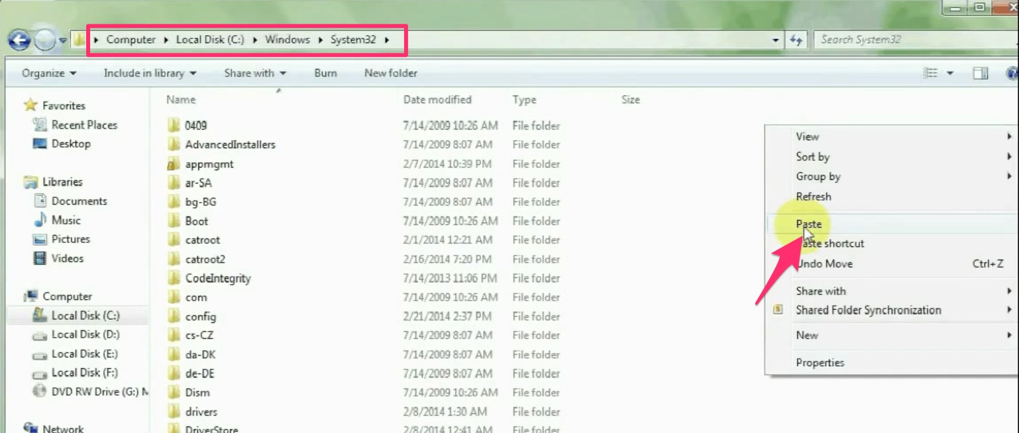
Task: Sort by the Name column header
Action: (181, 100)
